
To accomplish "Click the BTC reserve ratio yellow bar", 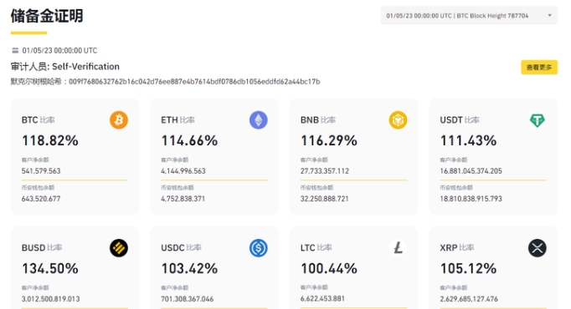I will (75, 180).
